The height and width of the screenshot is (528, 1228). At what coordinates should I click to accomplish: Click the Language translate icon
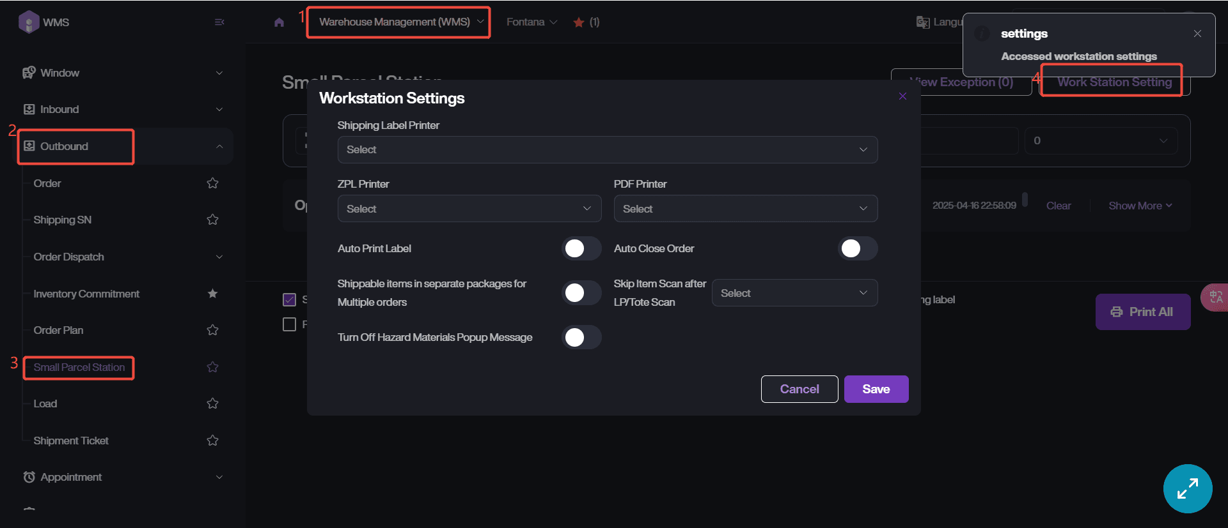pyautogui.click(x=923, y=22)
